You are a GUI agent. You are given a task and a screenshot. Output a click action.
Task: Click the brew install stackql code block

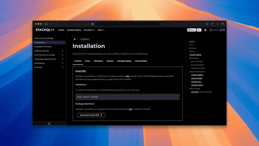click(x=127, y=97)
